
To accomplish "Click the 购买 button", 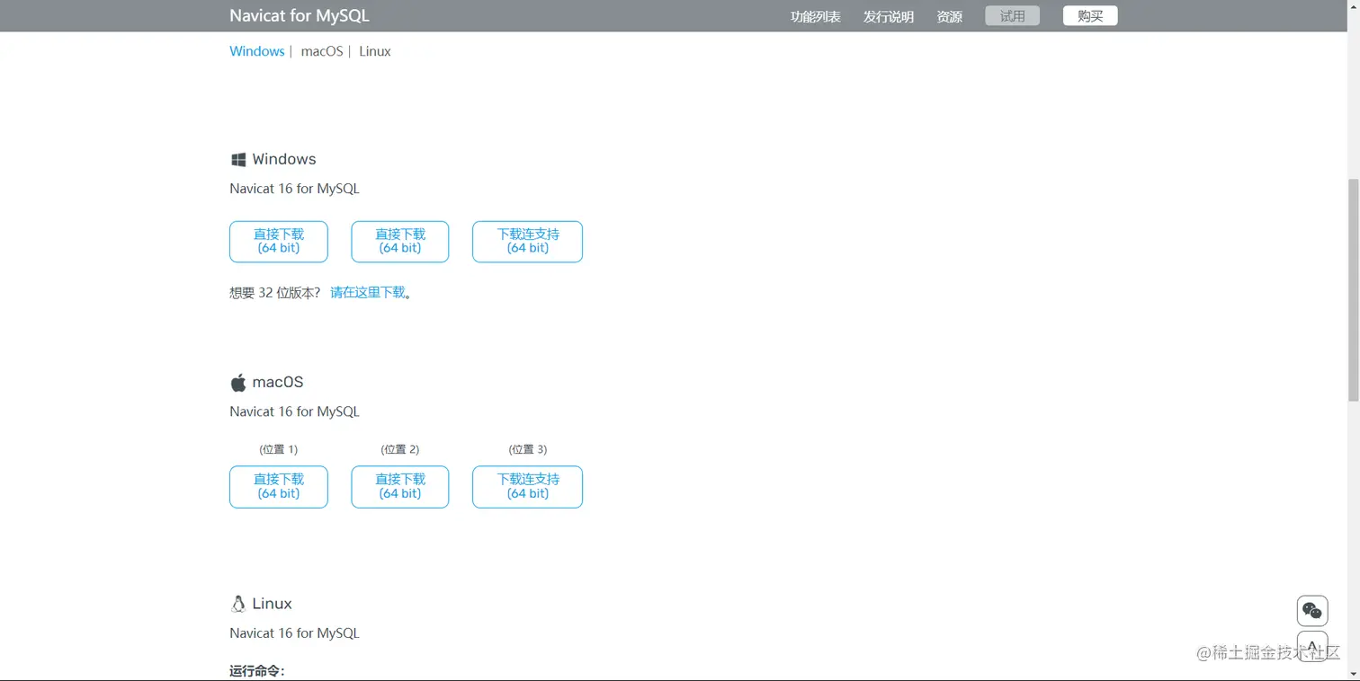I will click(x=1090, y=16).
